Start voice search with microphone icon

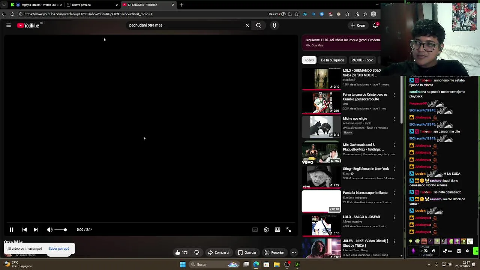click(274, 25)
